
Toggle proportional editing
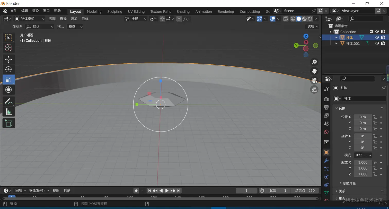(x=179, y=19)
